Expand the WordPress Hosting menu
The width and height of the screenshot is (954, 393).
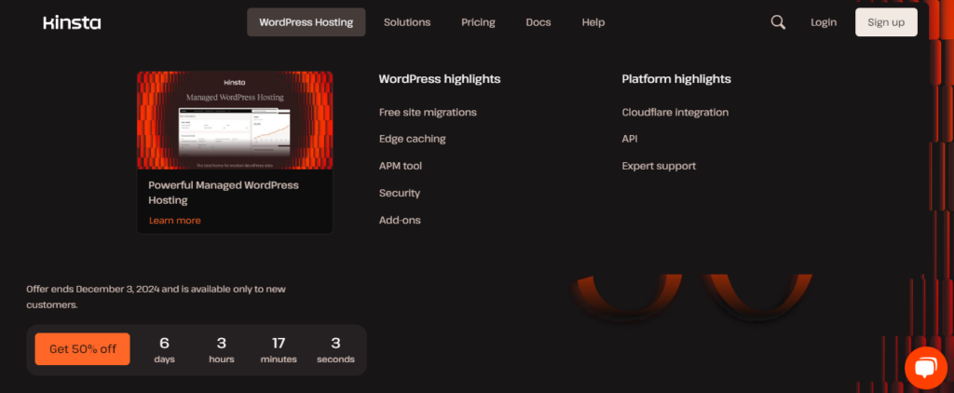point(306,22)
